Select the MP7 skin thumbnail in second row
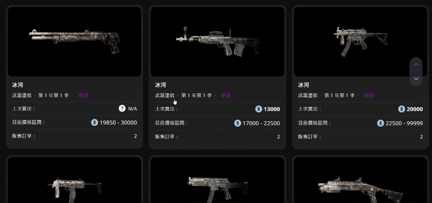 pos(74,180)
